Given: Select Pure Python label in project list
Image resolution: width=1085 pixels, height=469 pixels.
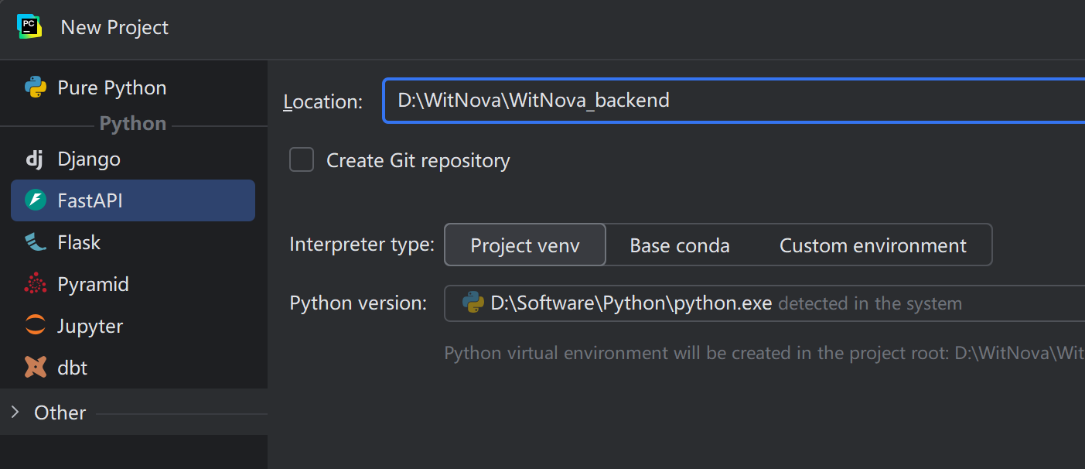Looking at the screenshot, I should point(112,87).
